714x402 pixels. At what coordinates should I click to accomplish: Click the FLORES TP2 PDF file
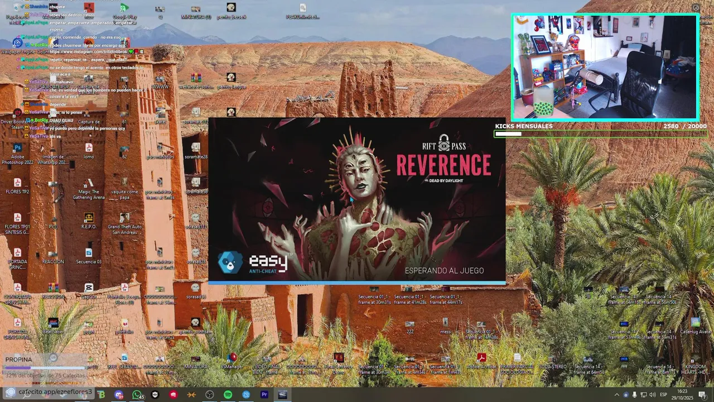(x=17, y=186)
